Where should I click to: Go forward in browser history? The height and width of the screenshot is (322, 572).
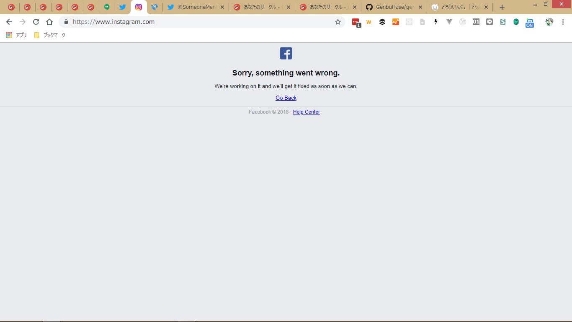point(23,22)
